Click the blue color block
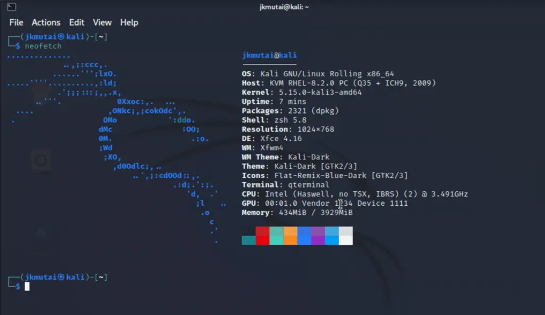Screen dimensions: 545x315 coord(304,236)
